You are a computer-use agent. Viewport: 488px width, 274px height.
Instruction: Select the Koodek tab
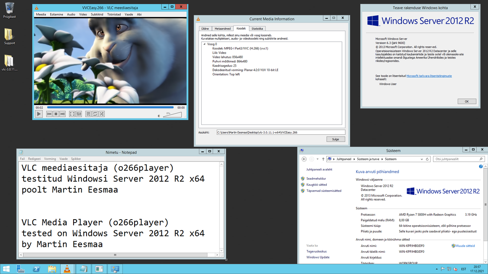(x=241, y=28)
